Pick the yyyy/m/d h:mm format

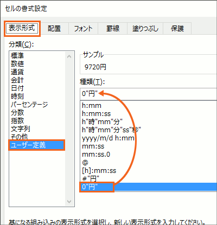point(108,138)
